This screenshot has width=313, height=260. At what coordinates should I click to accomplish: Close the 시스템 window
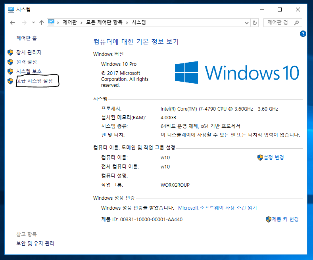click(x=298, y=10)
